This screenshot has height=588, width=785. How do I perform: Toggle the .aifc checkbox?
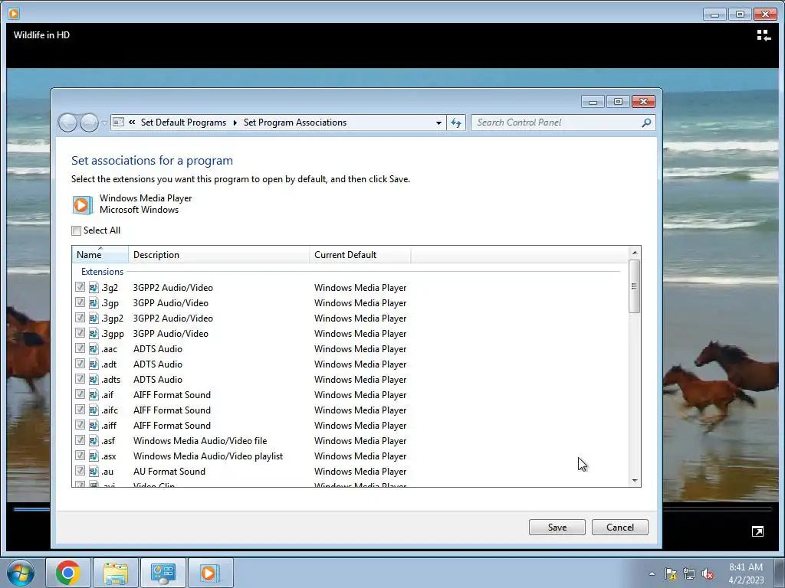click(x=80, y=410)
